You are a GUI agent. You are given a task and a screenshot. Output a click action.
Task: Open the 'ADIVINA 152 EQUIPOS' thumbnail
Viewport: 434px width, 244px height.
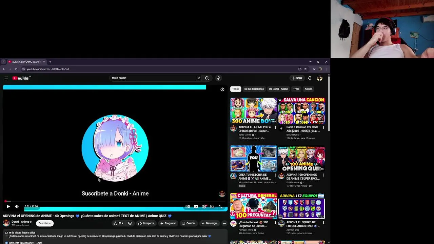(x=301, y=206)
